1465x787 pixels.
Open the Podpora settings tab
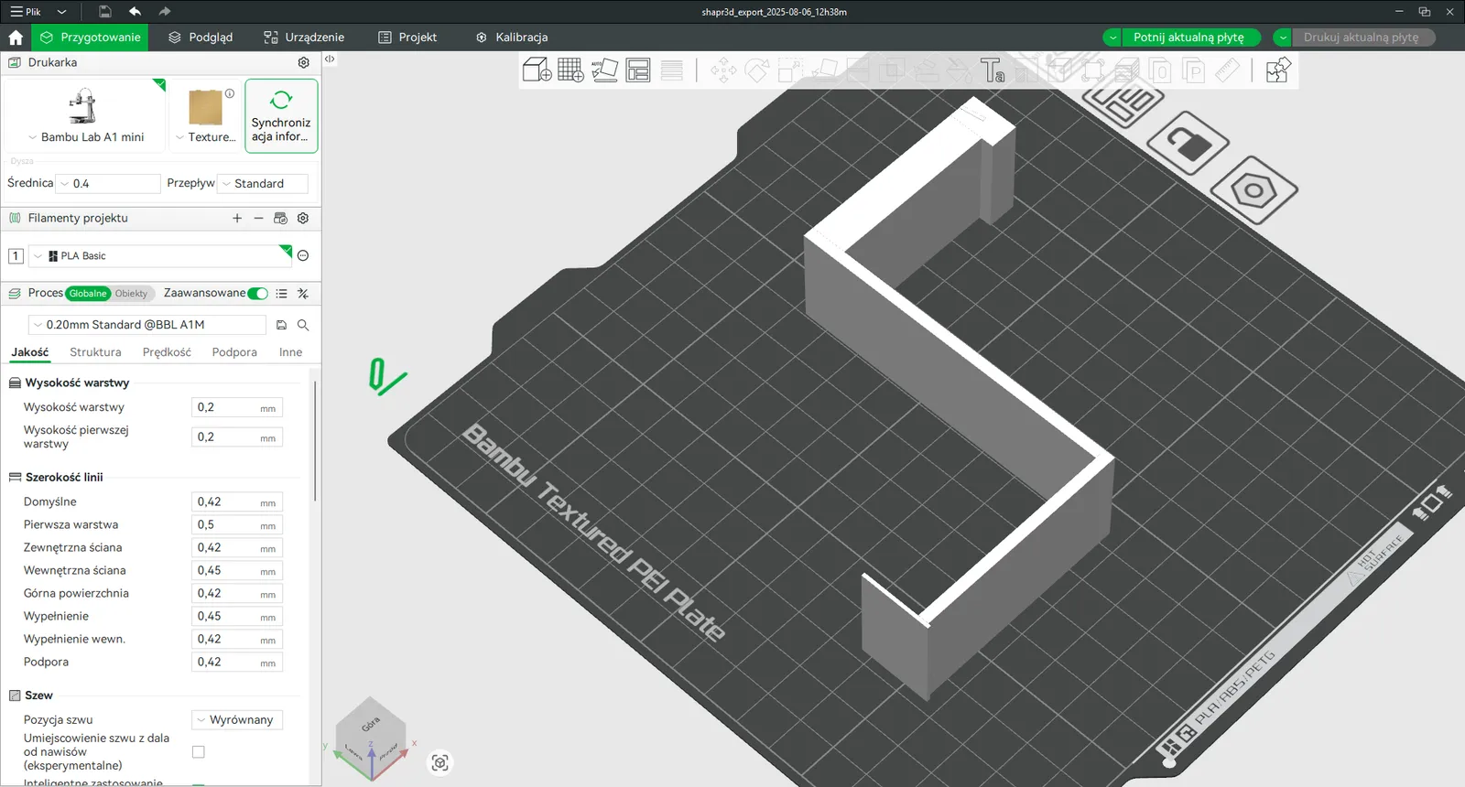pos(234,352)
